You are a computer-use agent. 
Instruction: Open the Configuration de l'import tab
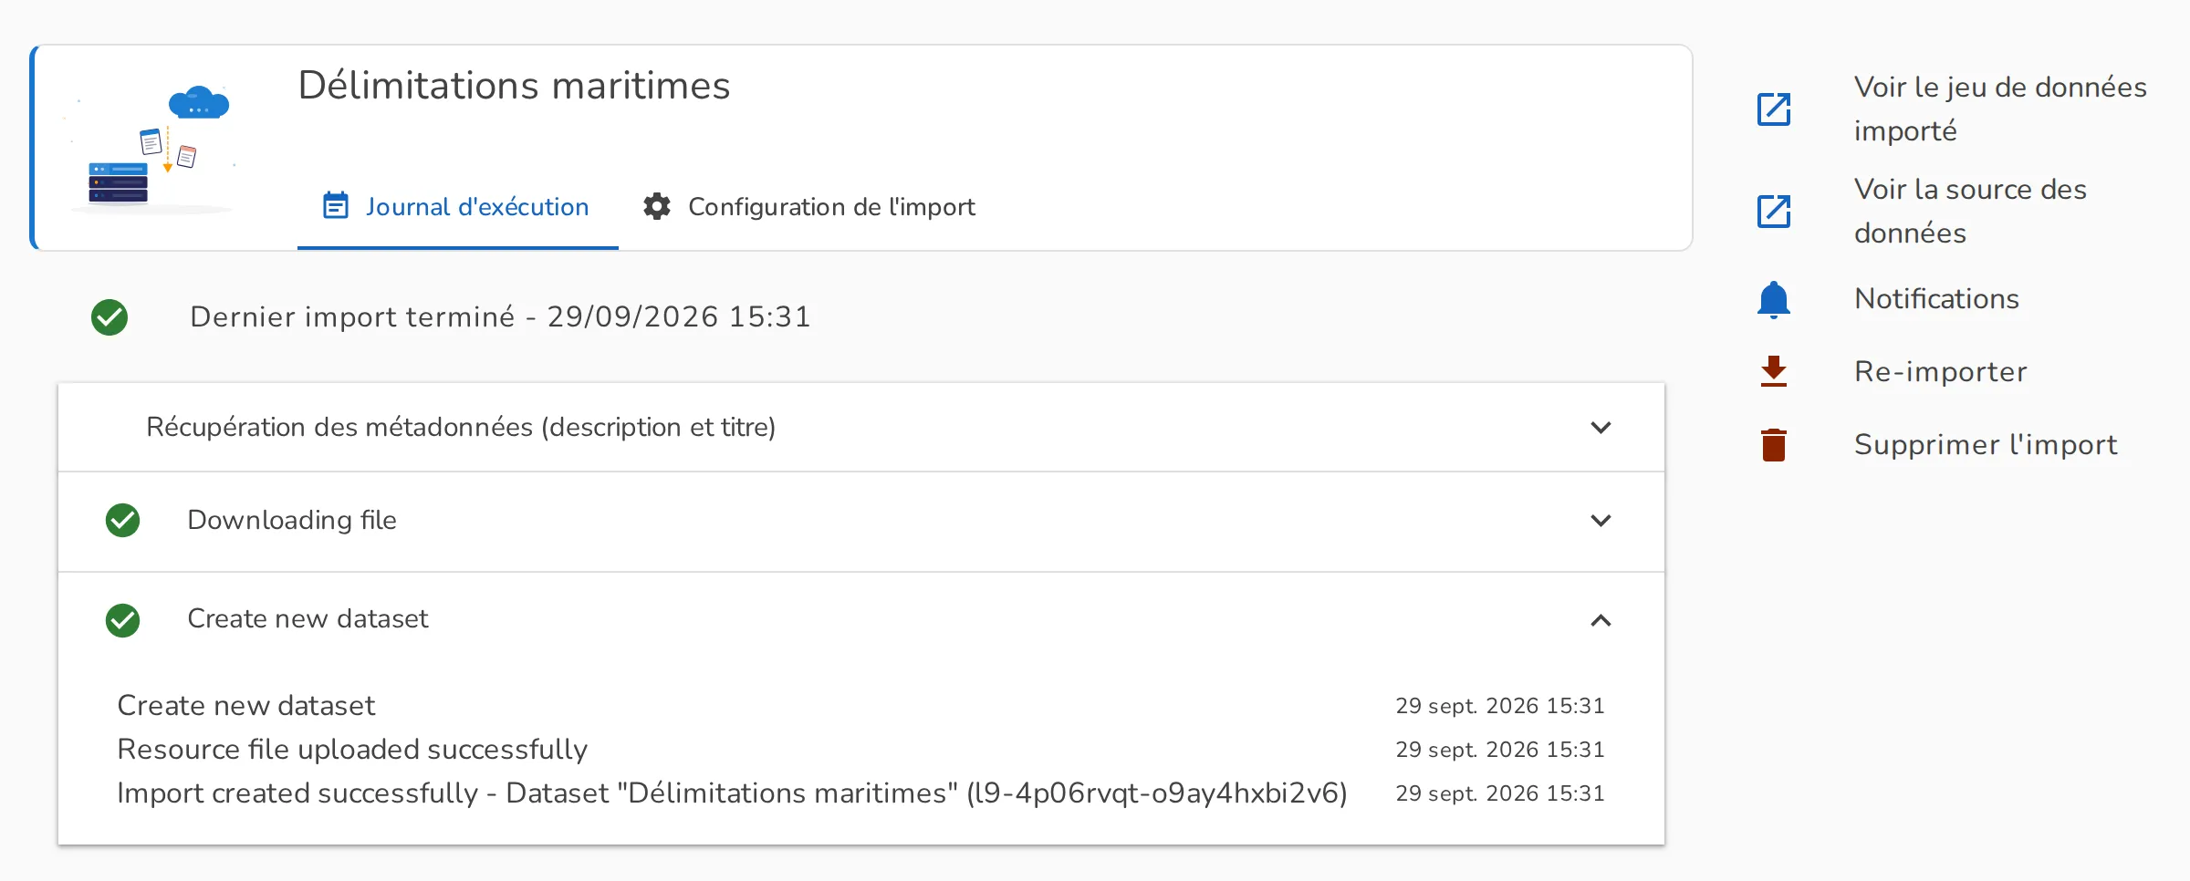808,207
